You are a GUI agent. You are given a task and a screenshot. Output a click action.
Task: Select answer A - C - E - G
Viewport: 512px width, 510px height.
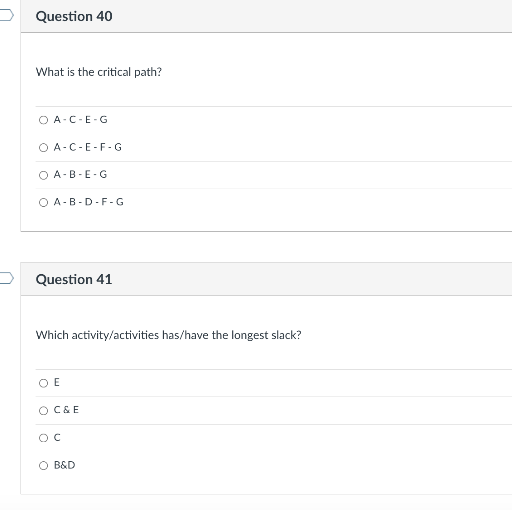[x=43, y=120]
